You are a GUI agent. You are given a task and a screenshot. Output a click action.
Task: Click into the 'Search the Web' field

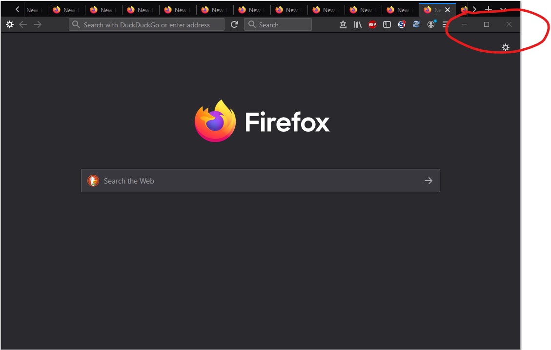click(261, 181)
